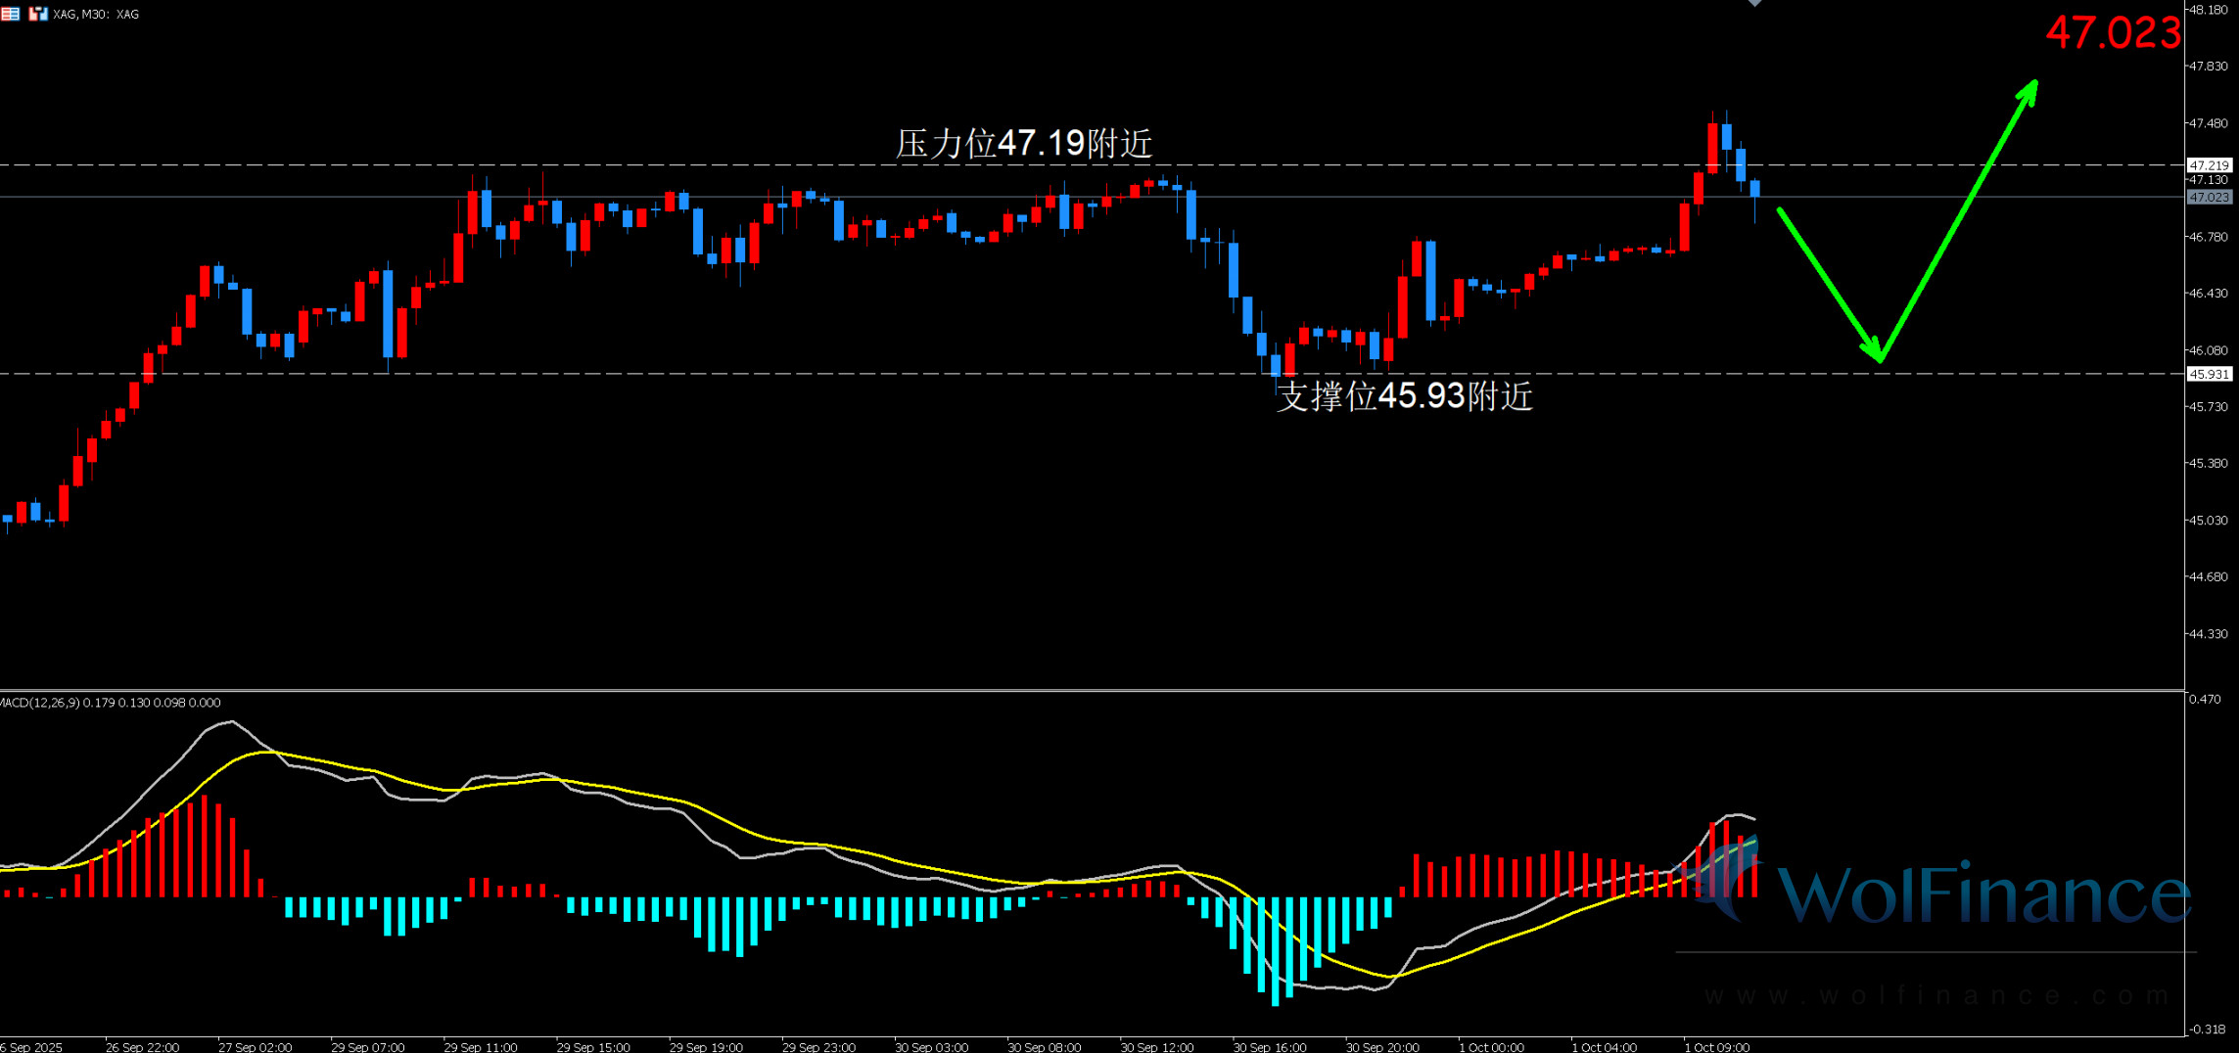Image resolution: width=2239 pixels, height=1053 pixels.
Task: Open the Depth of Market icon
Action: 10,14
